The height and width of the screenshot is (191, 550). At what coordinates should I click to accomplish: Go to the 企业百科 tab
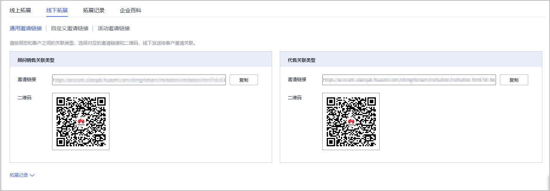pyautogui.click(x=131, y=11)
